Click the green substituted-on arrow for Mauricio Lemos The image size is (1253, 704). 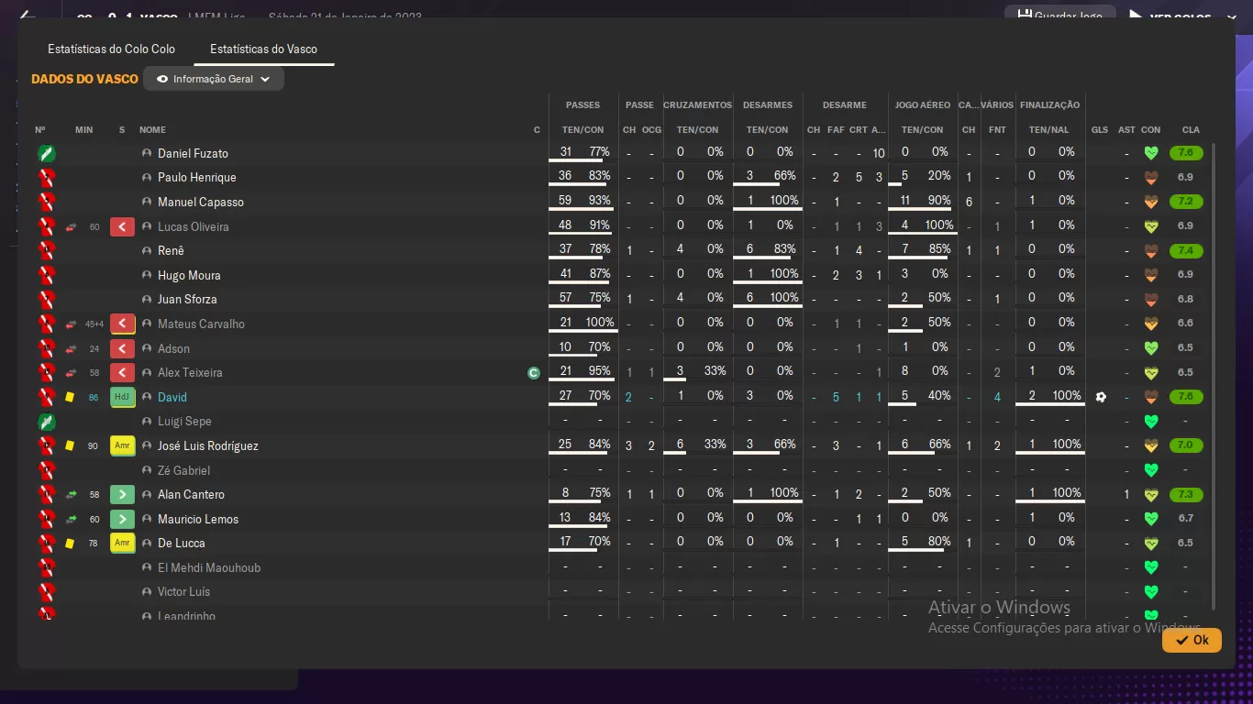point(122,519)
